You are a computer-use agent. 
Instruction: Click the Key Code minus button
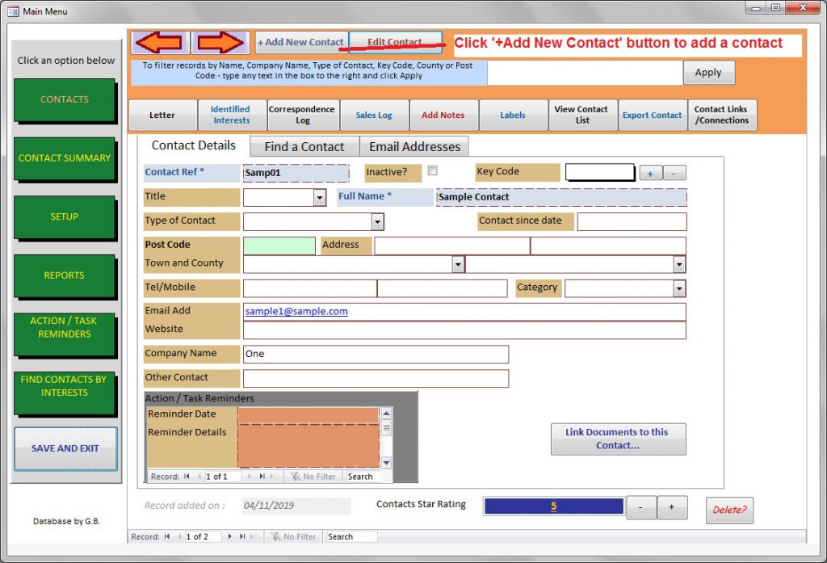pyautogui.click(x=674, y=173)
